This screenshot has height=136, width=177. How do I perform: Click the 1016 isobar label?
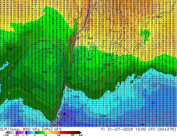(76, 97)
